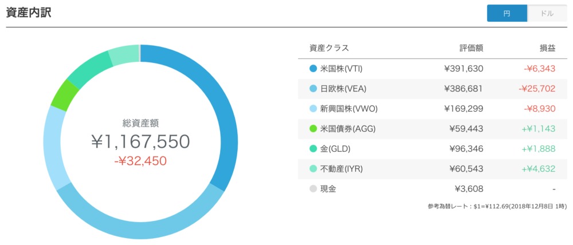Click the blue dot next to 米国株(VTI)
The height and width of the screenshot is (245, 573).
(313, 69)
